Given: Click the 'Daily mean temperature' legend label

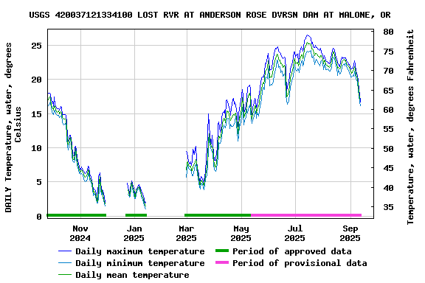Looking at the screenshot, I should pos(132,275).
